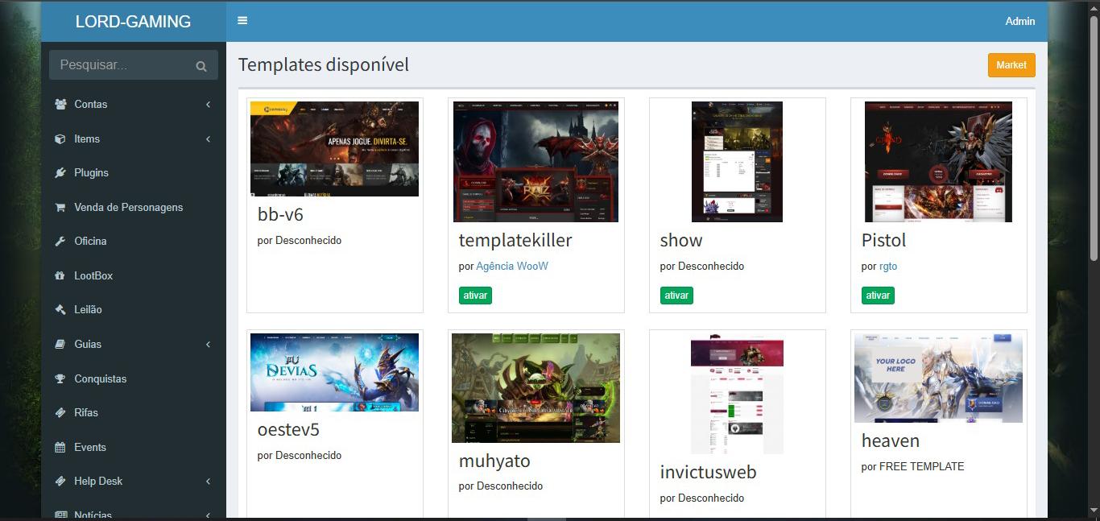Click the bb-v6 template thumbnail
The height and width of the screenshot is (521, 1100).
[334, 149]
